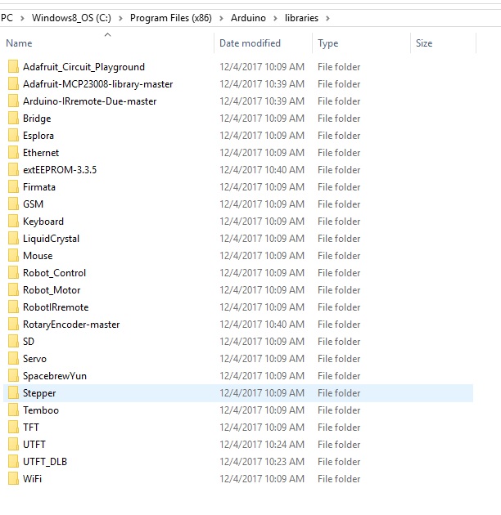501x515 pixels.
Task: Click date modified of Ethernet row
Action: click(x=262, y=153)
